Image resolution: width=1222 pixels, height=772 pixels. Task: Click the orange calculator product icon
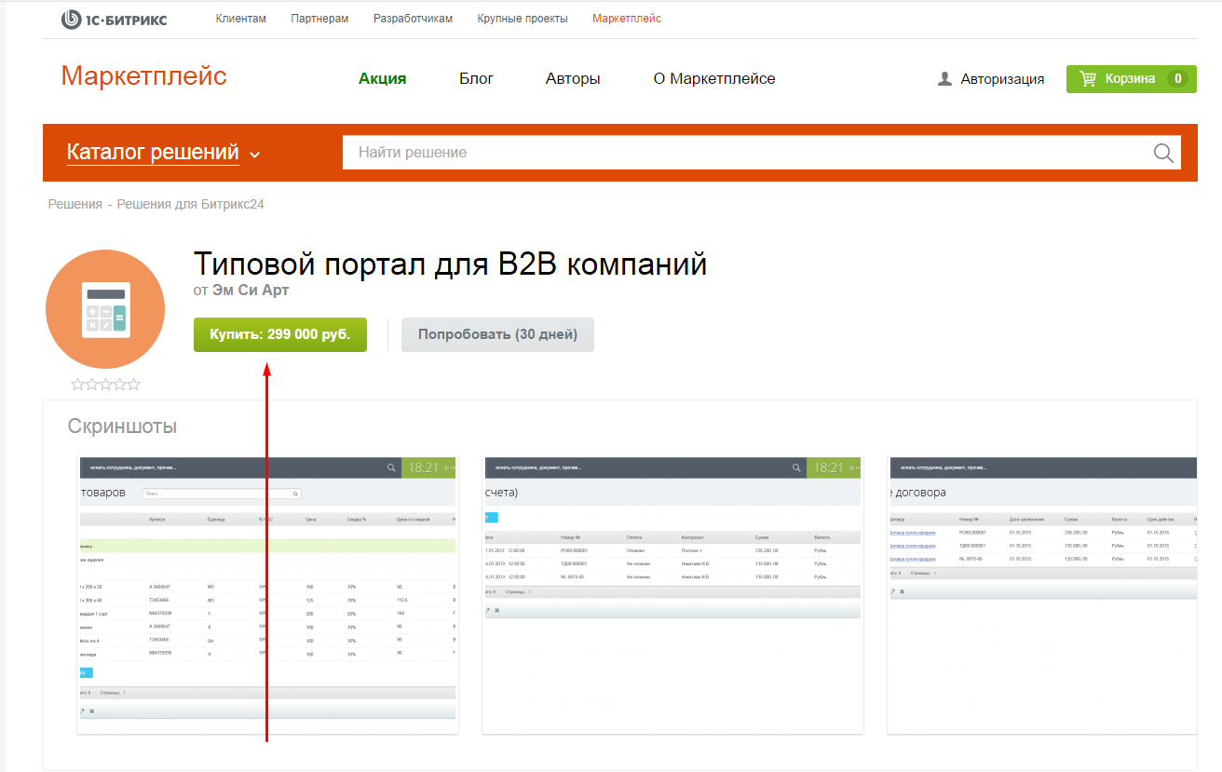[x=105, y=309]
